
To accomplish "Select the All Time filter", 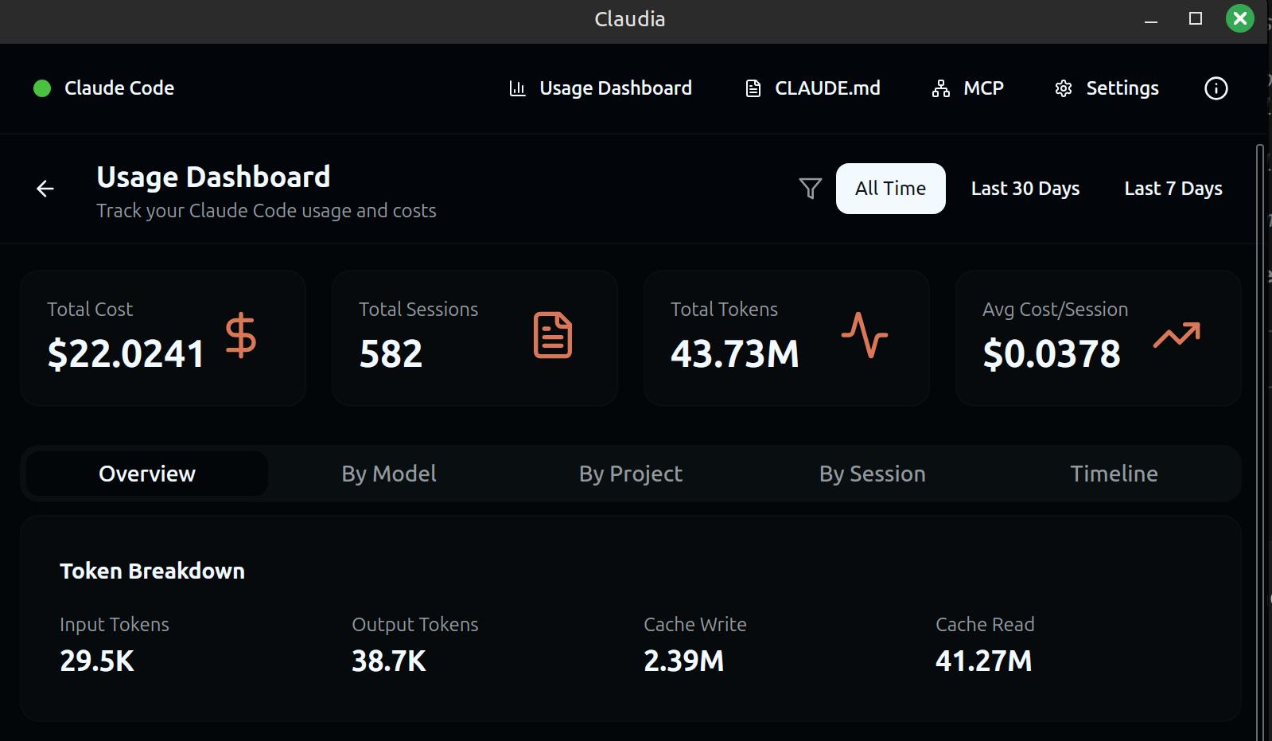I will 891,189.
